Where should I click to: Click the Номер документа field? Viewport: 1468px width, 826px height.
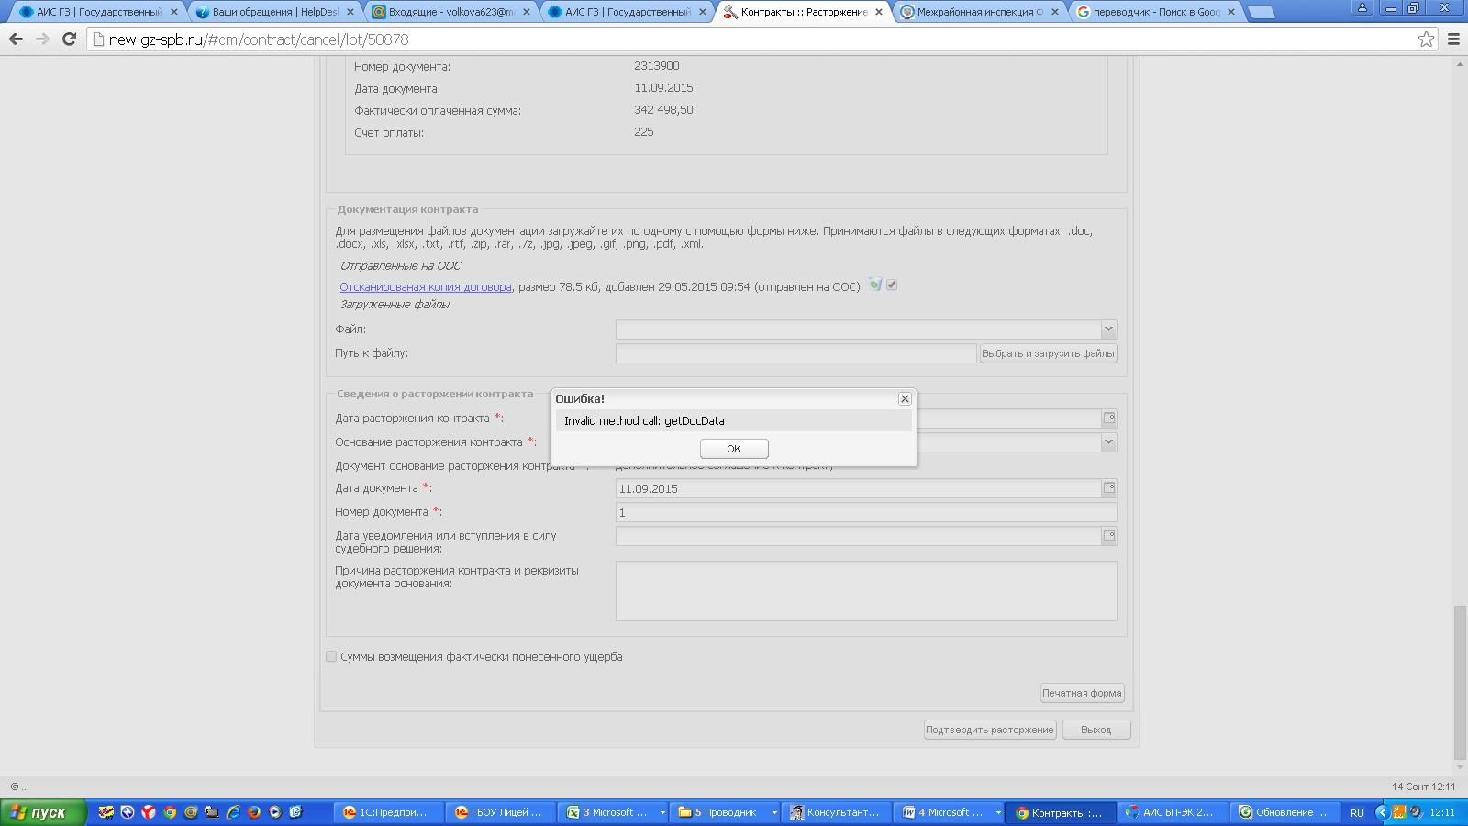tap(866, 512)
